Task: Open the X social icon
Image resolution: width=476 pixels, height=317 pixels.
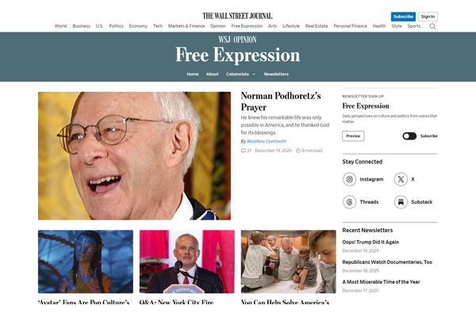Action: tap(401, 179)
